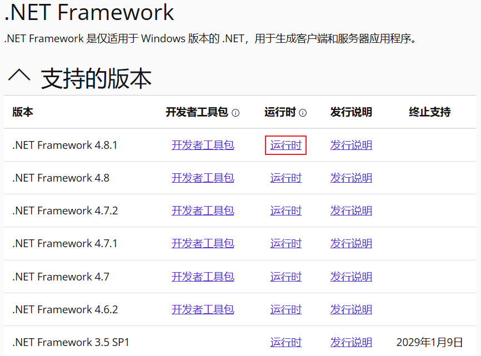Click the 版本 column header
481x356 pixels.
pyautogui.click(x=23, y=112)
